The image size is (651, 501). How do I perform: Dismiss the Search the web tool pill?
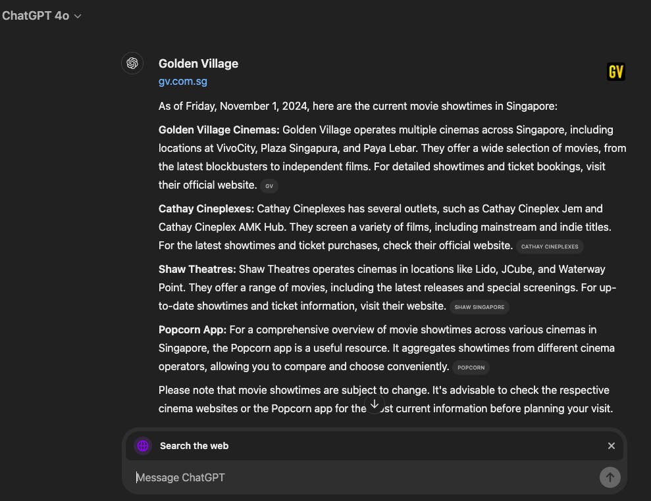(611, 446)
